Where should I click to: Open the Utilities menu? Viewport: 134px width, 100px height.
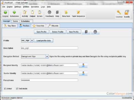point(26,7)
